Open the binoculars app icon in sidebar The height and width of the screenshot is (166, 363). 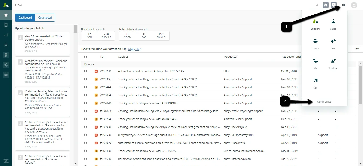coord(6,75)
